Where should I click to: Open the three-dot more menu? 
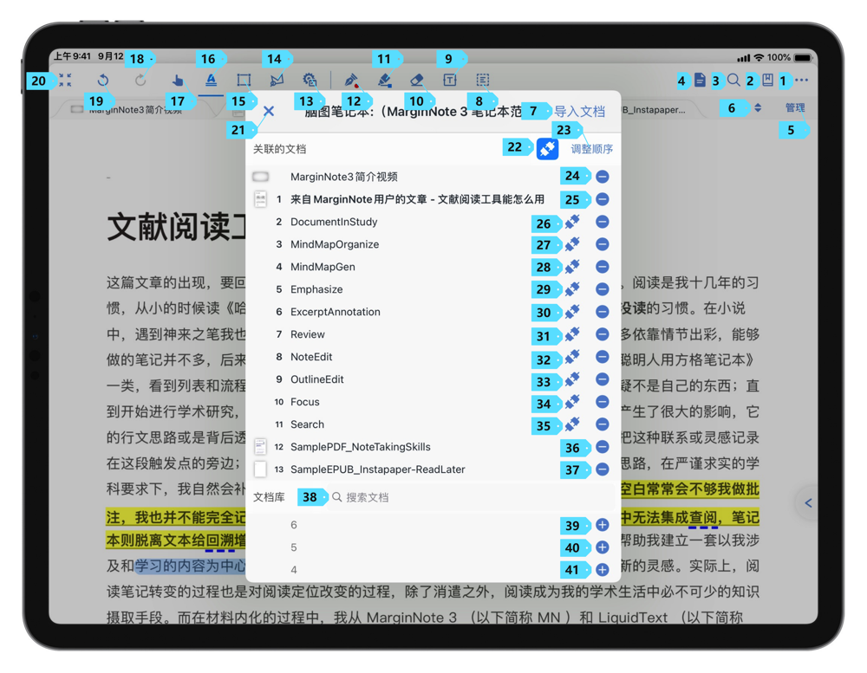[801, 80]
